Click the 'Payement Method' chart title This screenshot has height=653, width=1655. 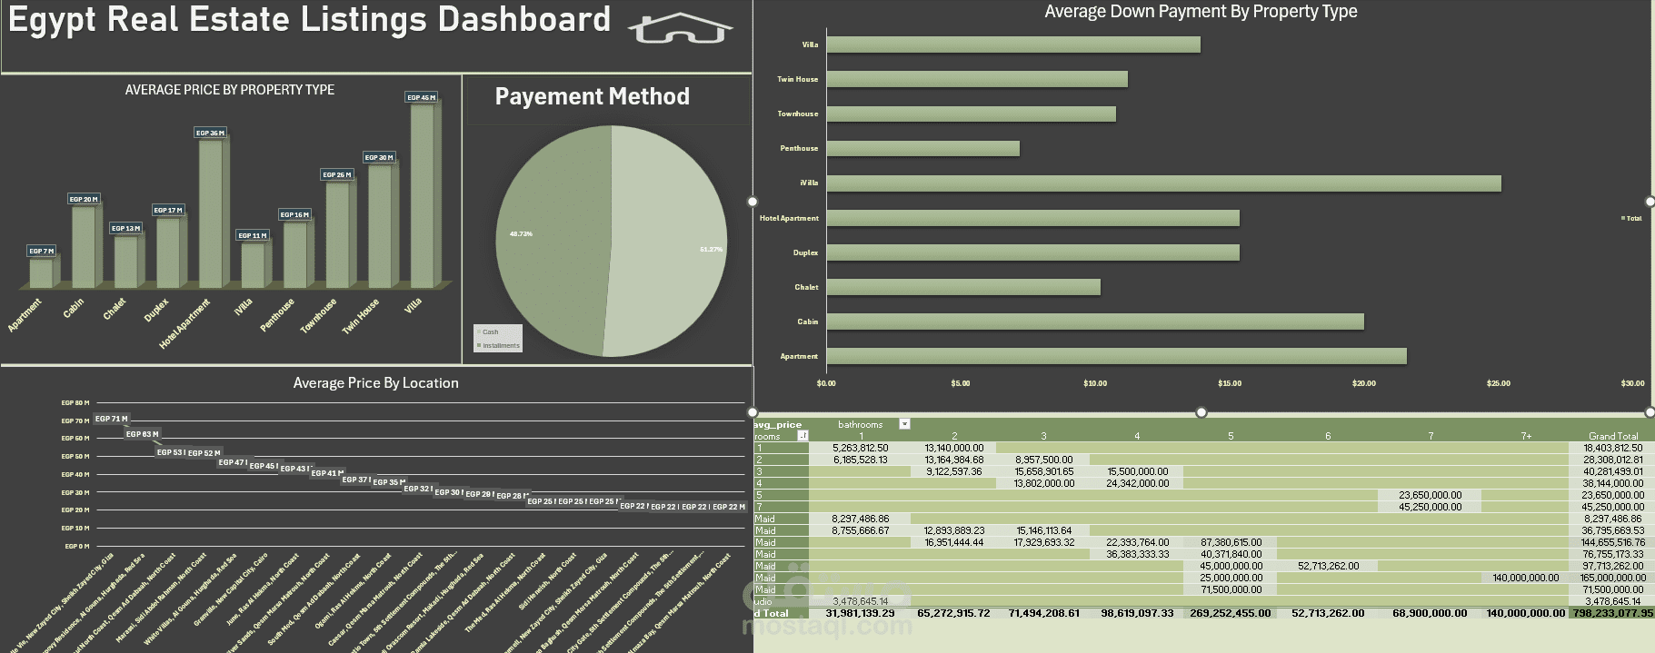pos(592,96)
